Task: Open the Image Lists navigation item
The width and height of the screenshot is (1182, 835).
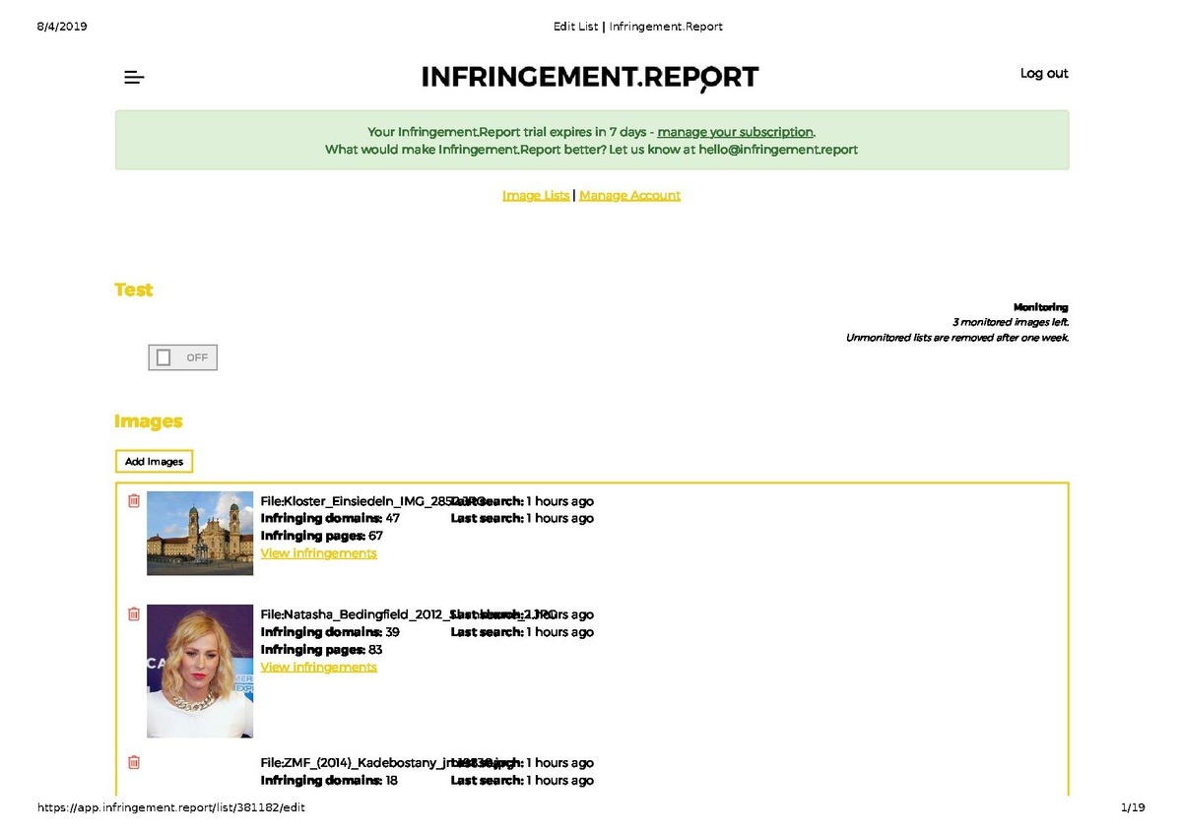Action: (x=536, y=195)
